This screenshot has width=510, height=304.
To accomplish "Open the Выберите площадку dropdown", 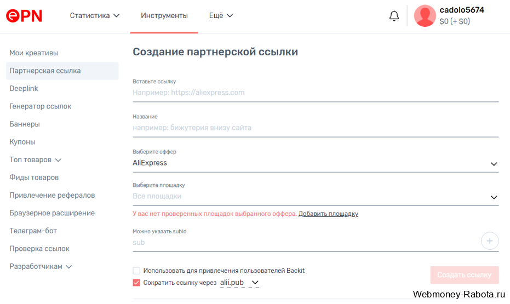I will coord(316,197).
